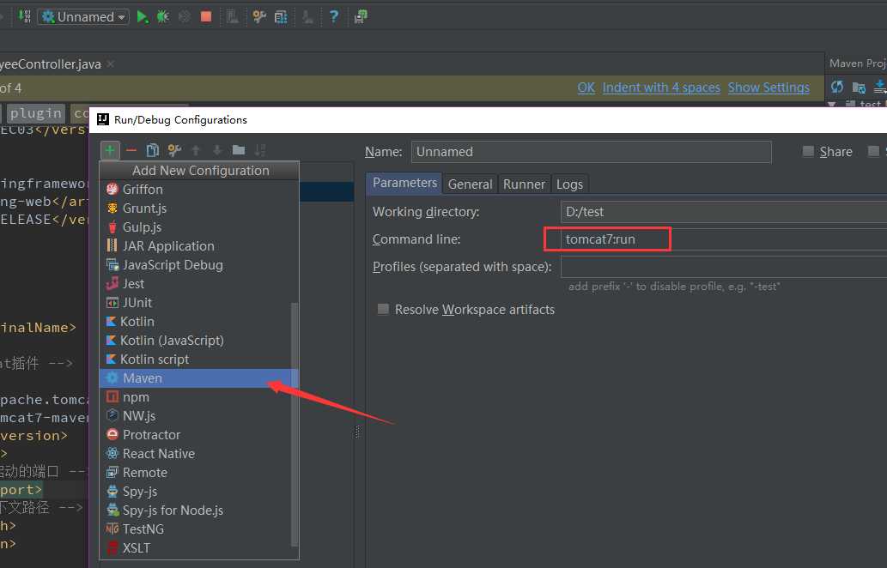Click the rightmost icon in main toolbar
The width and height of the screenshot is (887, 568).
pyautogui.click(x=361, y=17)
